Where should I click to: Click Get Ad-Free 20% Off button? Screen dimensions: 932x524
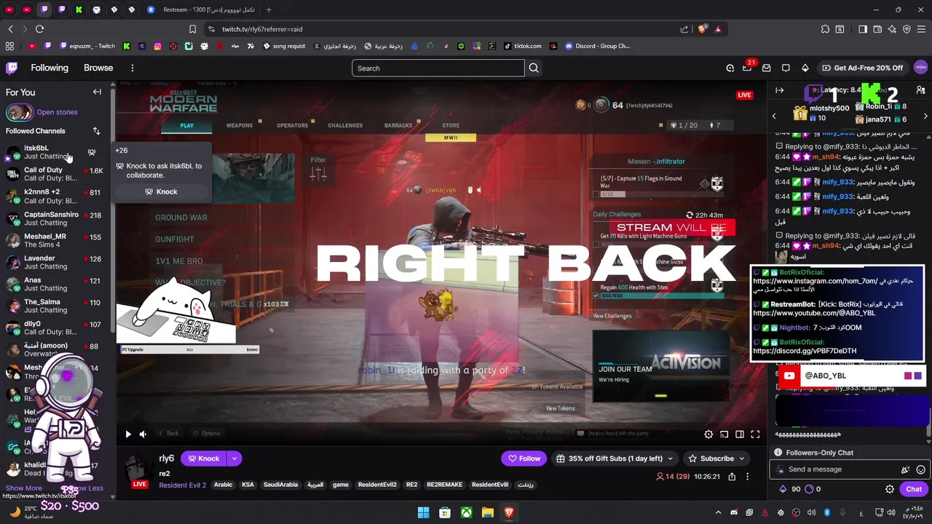tap(862, 68)
